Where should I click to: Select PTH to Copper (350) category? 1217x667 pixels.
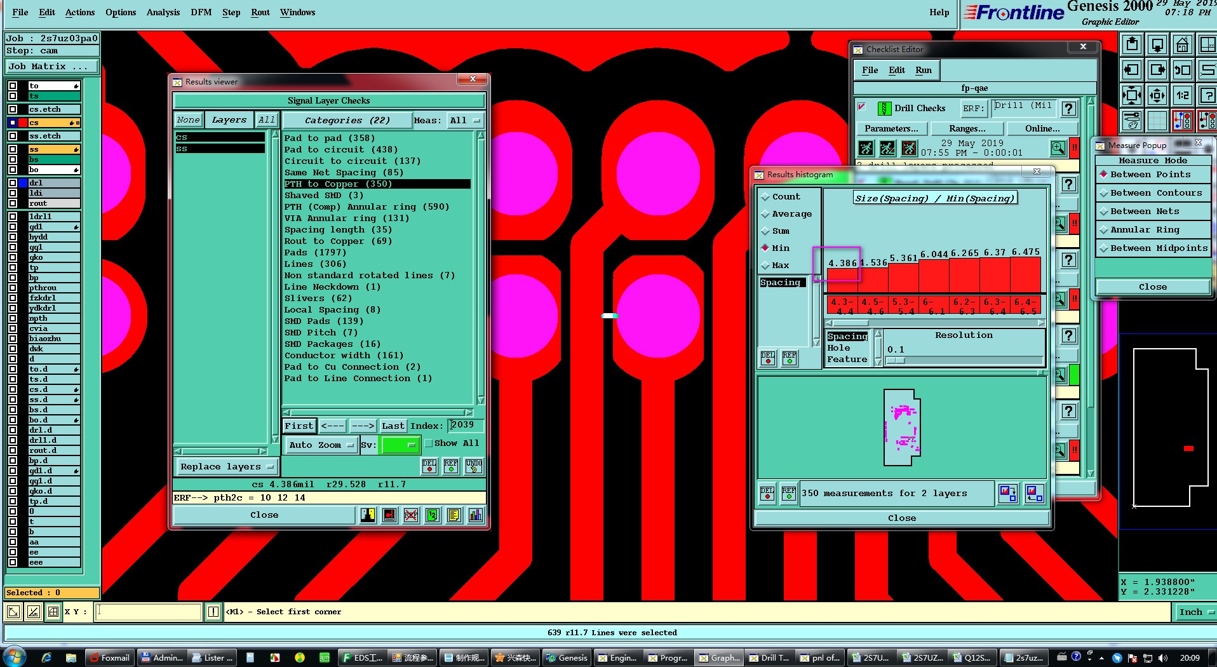pos(377,184)
